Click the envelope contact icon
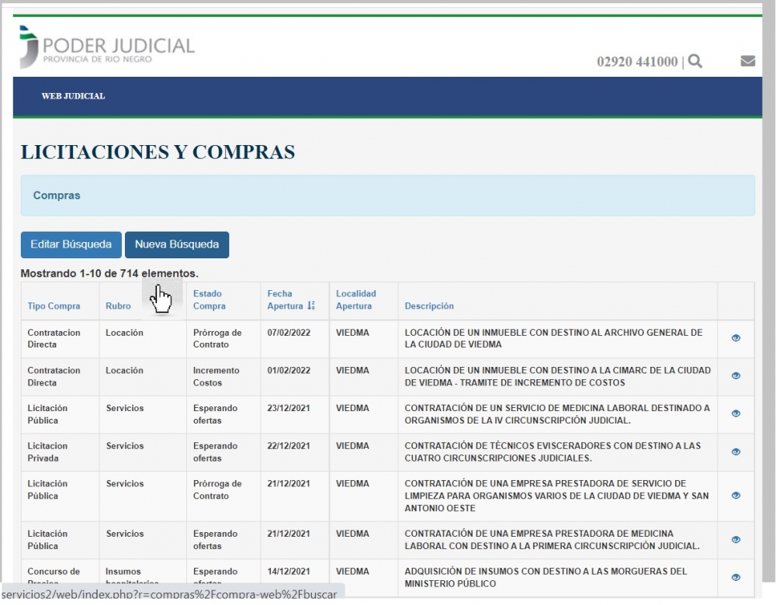Screen dimensions: 776x605 [x=747, y=60]
